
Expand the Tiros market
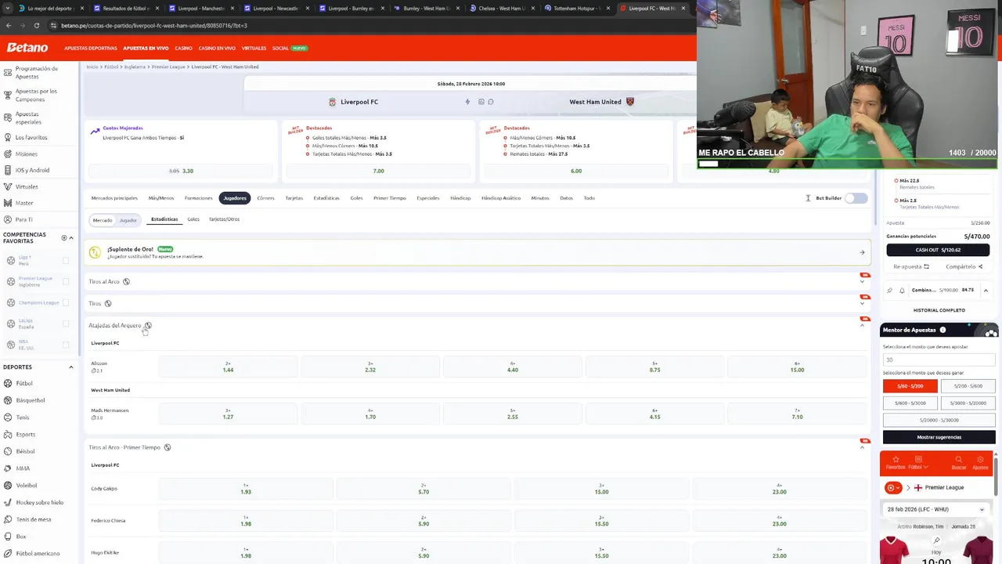click(x=862, y=303)
